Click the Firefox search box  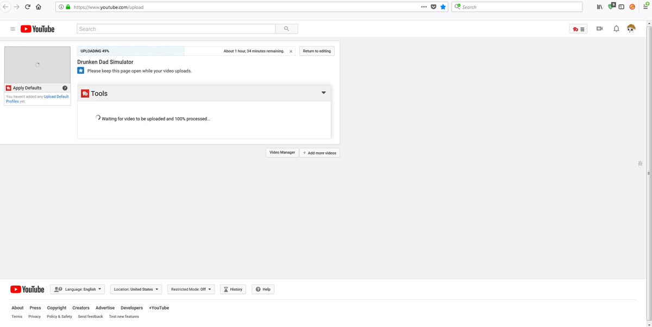(516, 7)
